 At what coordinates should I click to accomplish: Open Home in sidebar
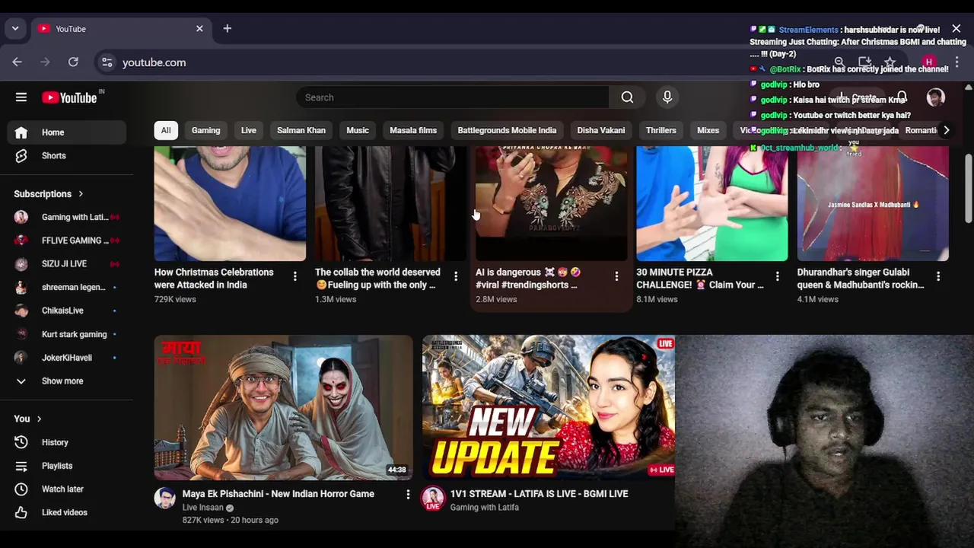point(67,132)
